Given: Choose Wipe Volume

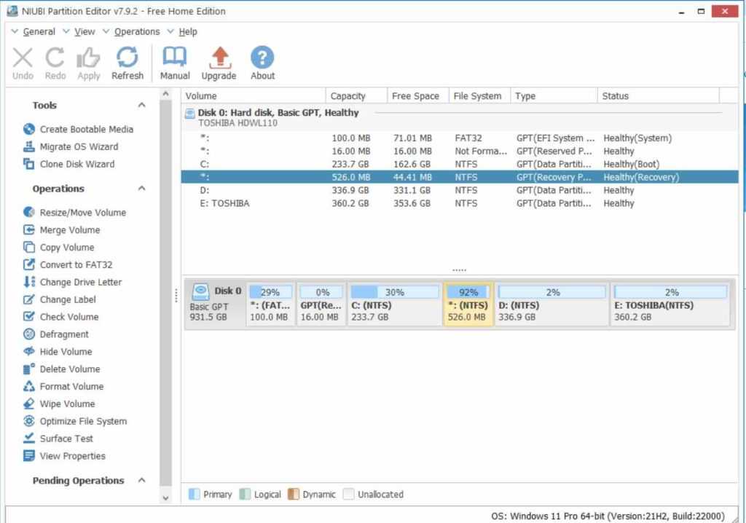Looking at the screenshot, I should pos(59,404).
